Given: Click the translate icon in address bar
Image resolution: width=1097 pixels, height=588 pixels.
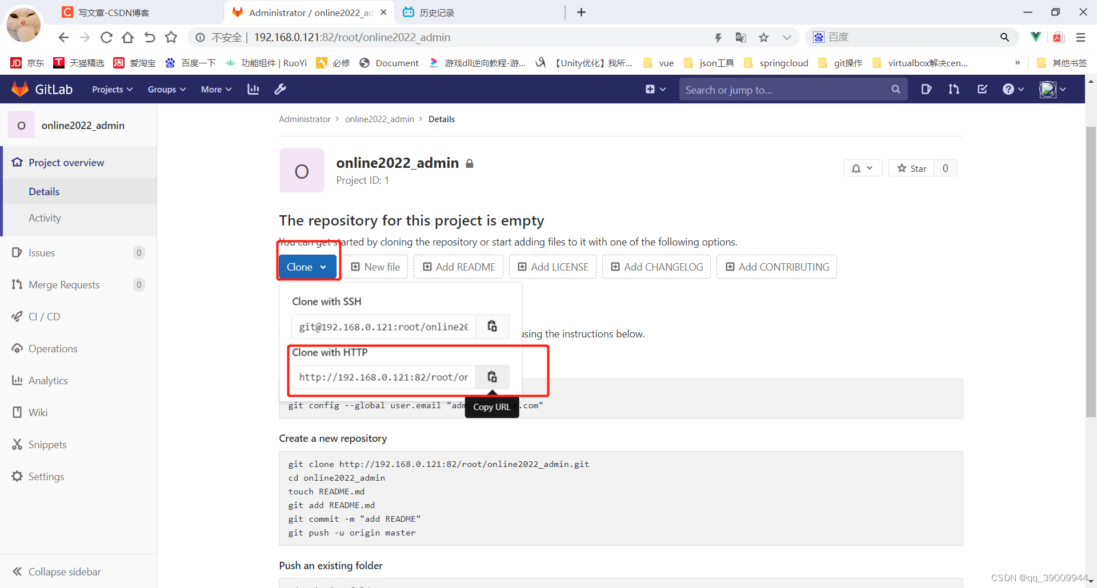Looking at the screenshot, I should 740,37.
